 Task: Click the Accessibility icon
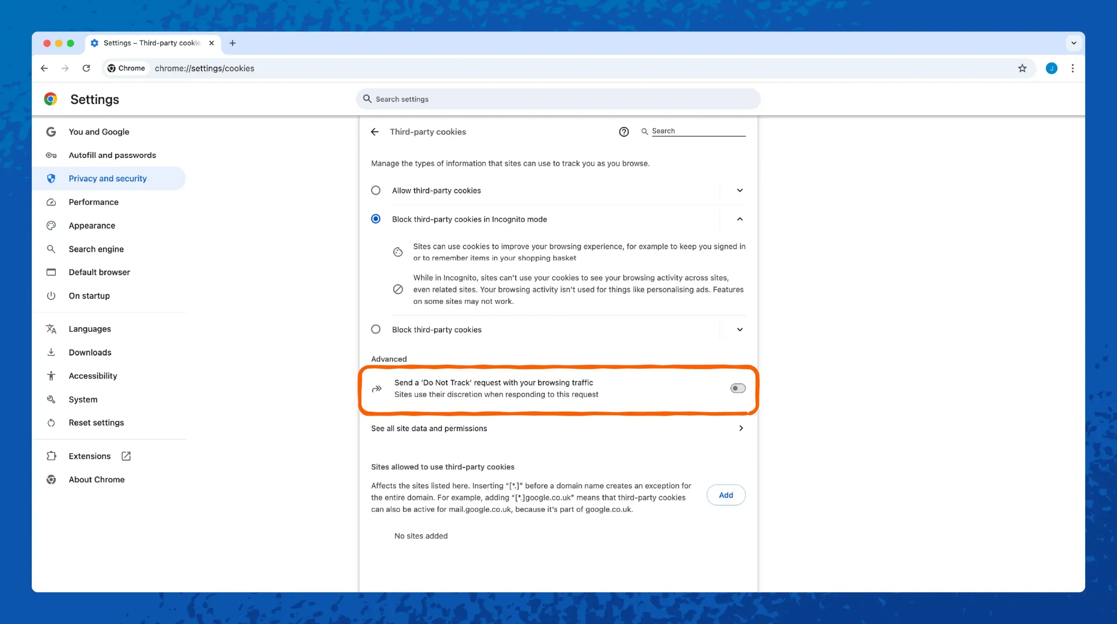click(51, 376)
